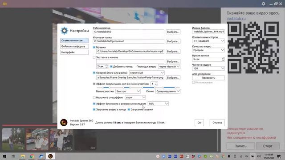The image size is (285, 160).
Task: Toggle the Музыка checkbox
Action: click(94, 48)
